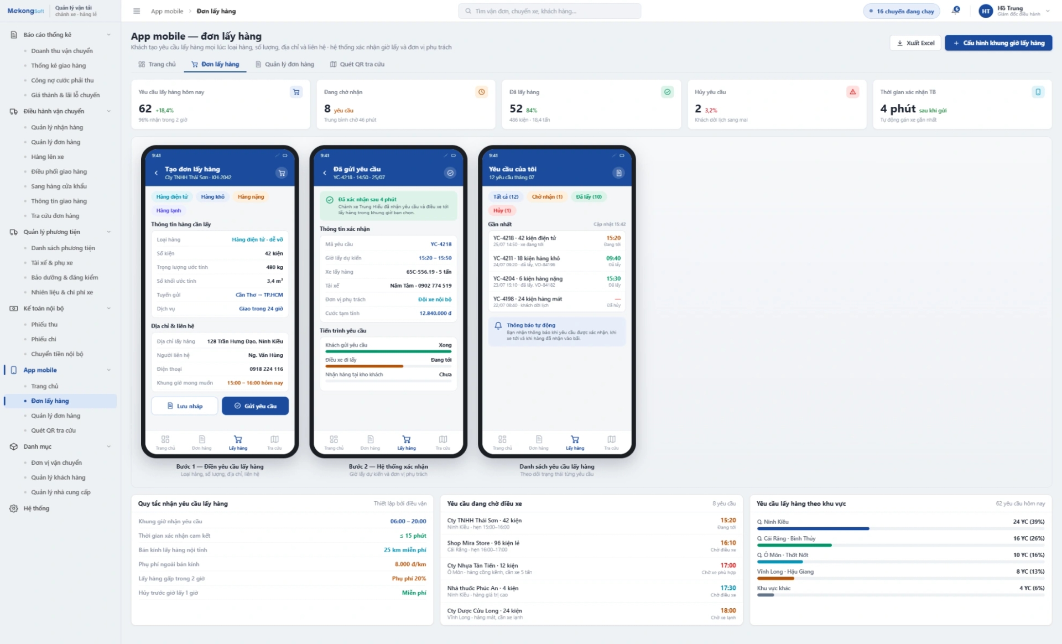
Task: Select Tất cả (12) filter chip
Action: tap(506, 197)
